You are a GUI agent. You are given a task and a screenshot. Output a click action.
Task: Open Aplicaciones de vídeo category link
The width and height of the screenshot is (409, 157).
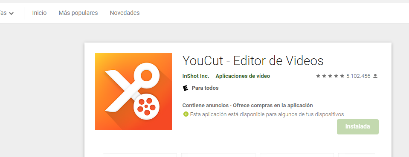point(243,76)
